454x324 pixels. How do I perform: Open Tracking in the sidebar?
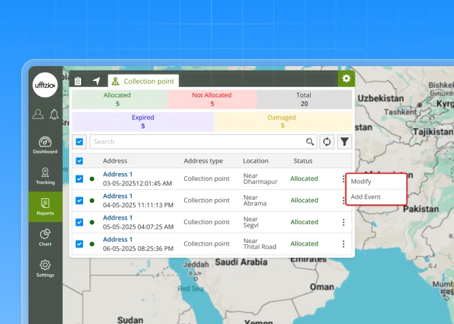[45, 176]
